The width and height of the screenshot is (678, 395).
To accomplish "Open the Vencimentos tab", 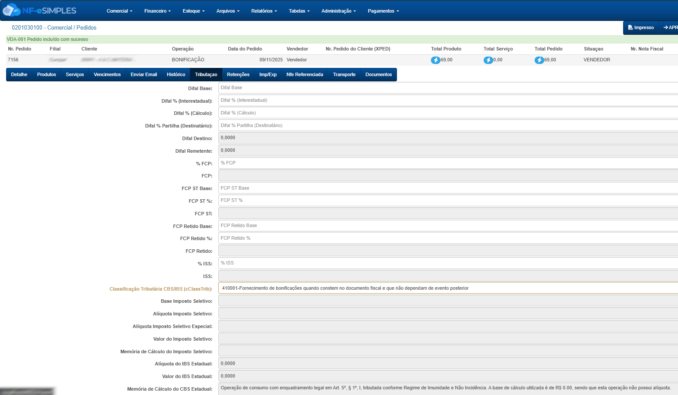I will click(x=107, y=74).
